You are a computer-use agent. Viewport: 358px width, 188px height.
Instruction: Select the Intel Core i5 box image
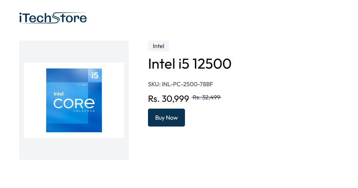point(74,100)
